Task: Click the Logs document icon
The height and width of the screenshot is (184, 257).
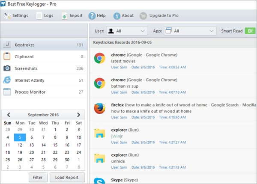Action: click(39, 16)
